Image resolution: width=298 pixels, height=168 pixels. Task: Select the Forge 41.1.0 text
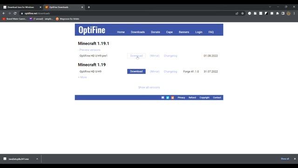coord(191,71)
